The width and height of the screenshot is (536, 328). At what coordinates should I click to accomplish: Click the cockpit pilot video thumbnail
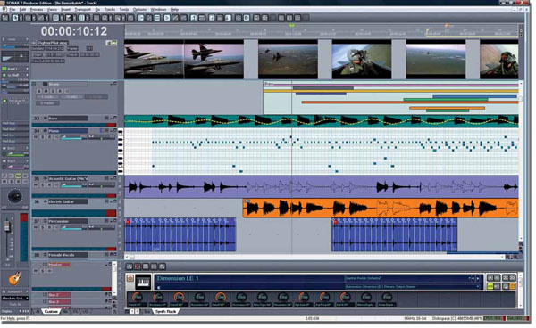(x=362, y=60)
